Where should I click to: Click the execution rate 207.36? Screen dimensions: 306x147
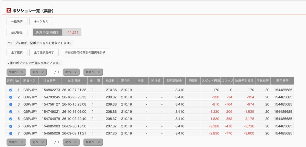tap(111, 133)
